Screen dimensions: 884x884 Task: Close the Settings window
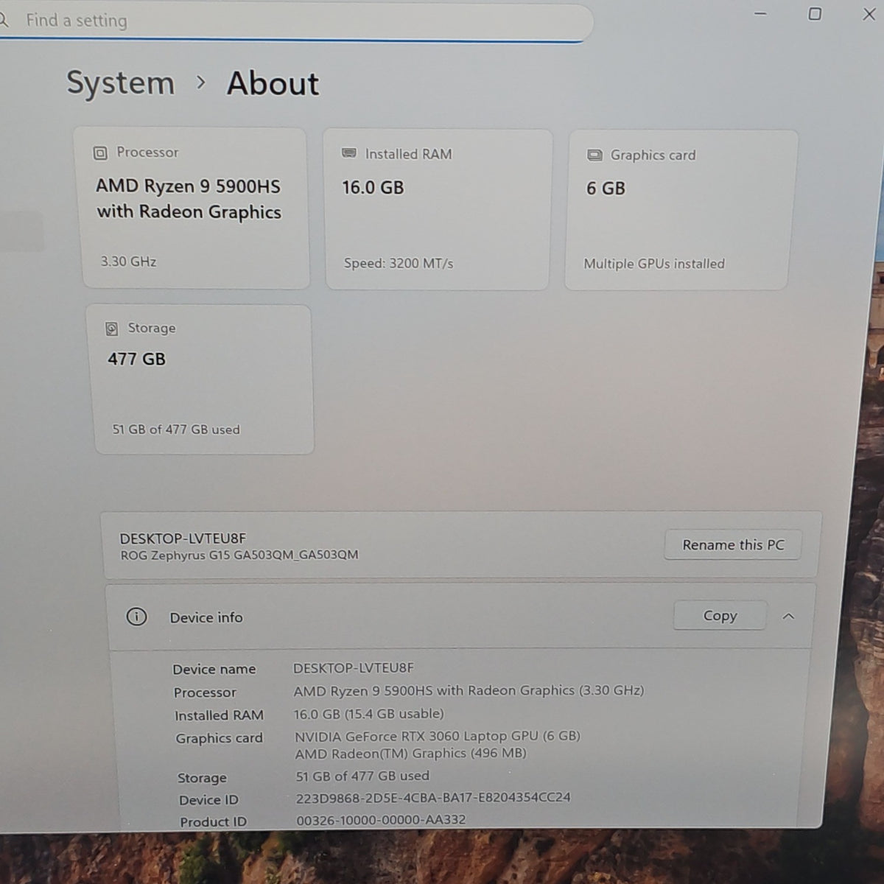869,15
